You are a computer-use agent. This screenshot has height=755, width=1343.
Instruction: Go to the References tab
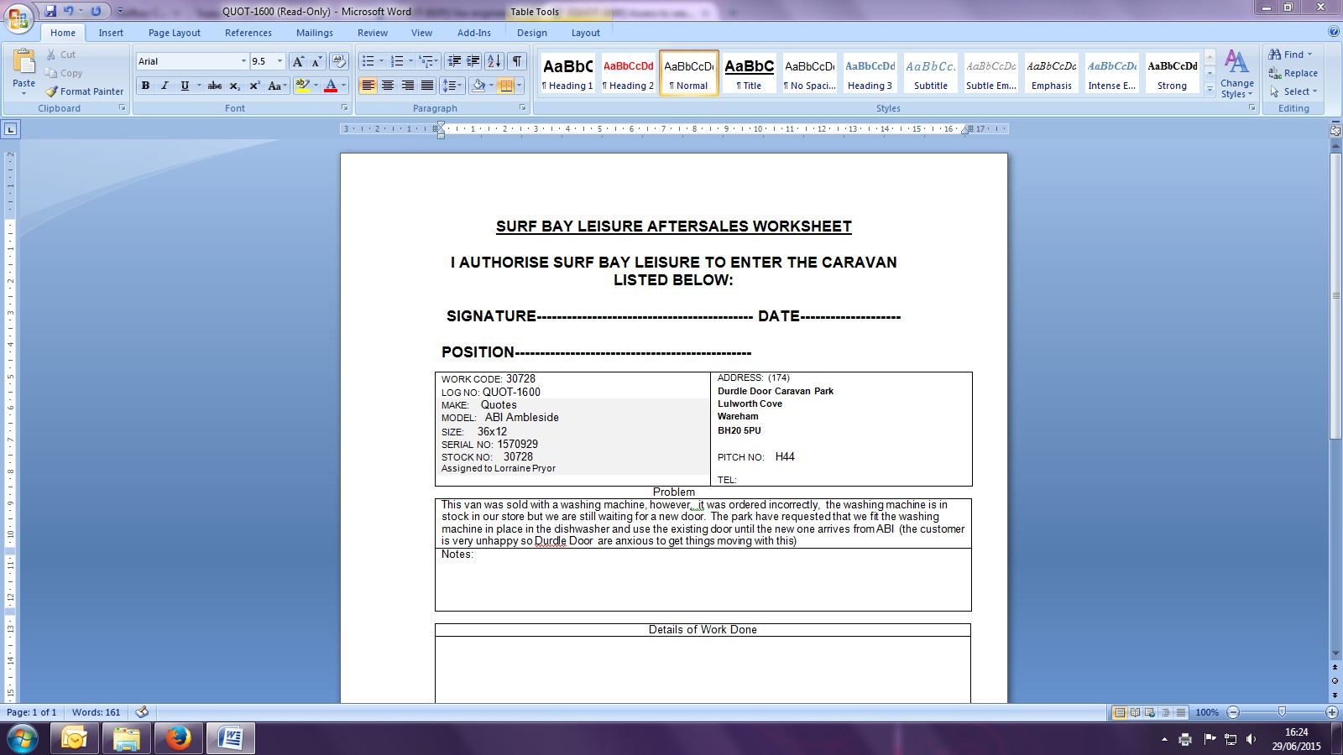point(248,33)
